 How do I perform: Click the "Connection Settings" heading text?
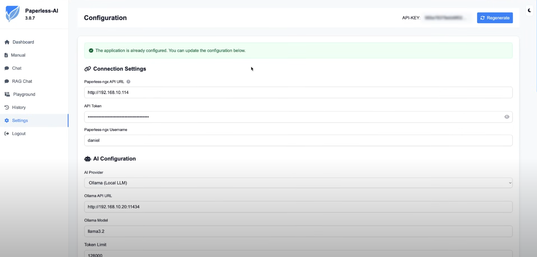pyautogui.click(x=119, y=69)
